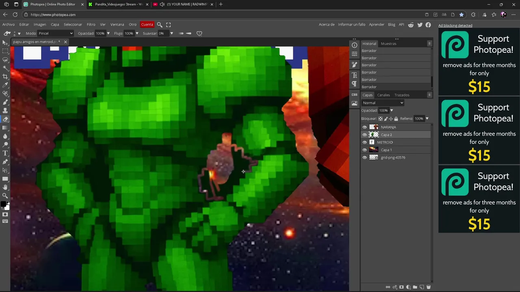Screen dimensions: 520x292
Task: Toggle lock position
Action: click(x=391, y=119)
